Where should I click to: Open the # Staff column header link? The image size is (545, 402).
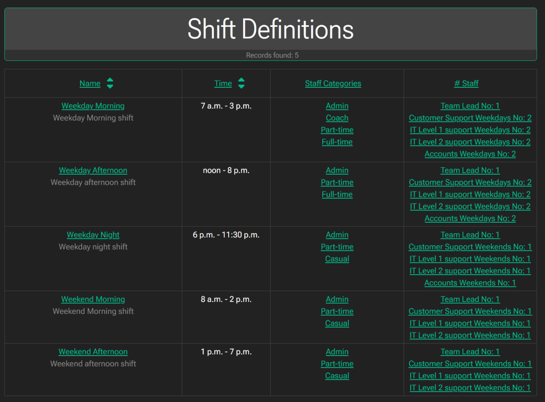point(466,83)
